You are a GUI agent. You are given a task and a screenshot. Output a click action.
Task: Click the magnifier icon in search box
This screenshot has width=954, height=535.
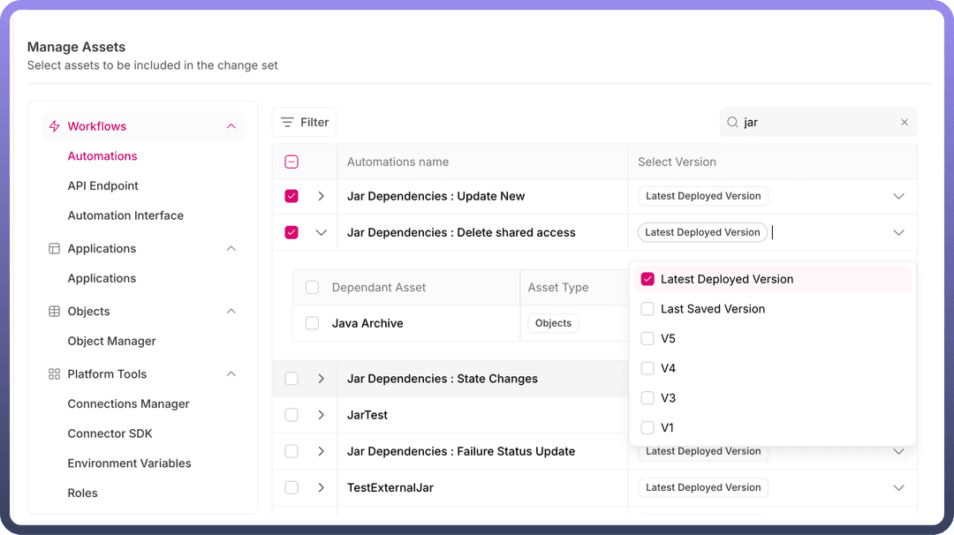tap(732, 123)
